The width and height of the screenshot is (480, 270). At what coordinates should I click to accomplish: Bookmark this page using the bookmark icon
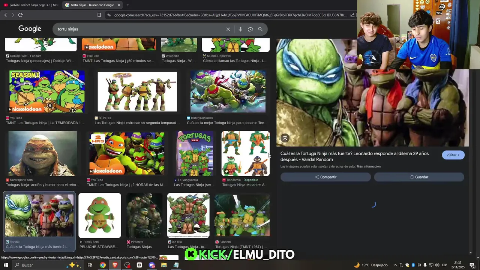tap(99, 15)
